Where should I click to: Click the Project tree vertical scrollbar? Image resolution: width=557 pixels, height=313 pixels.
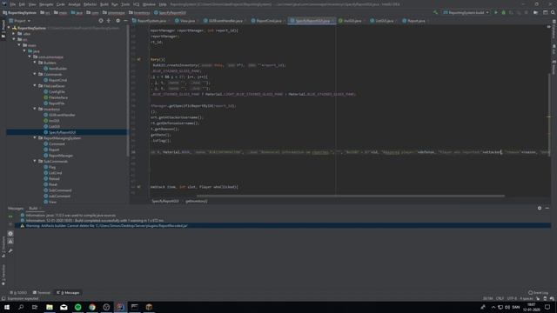coord(128,90)
